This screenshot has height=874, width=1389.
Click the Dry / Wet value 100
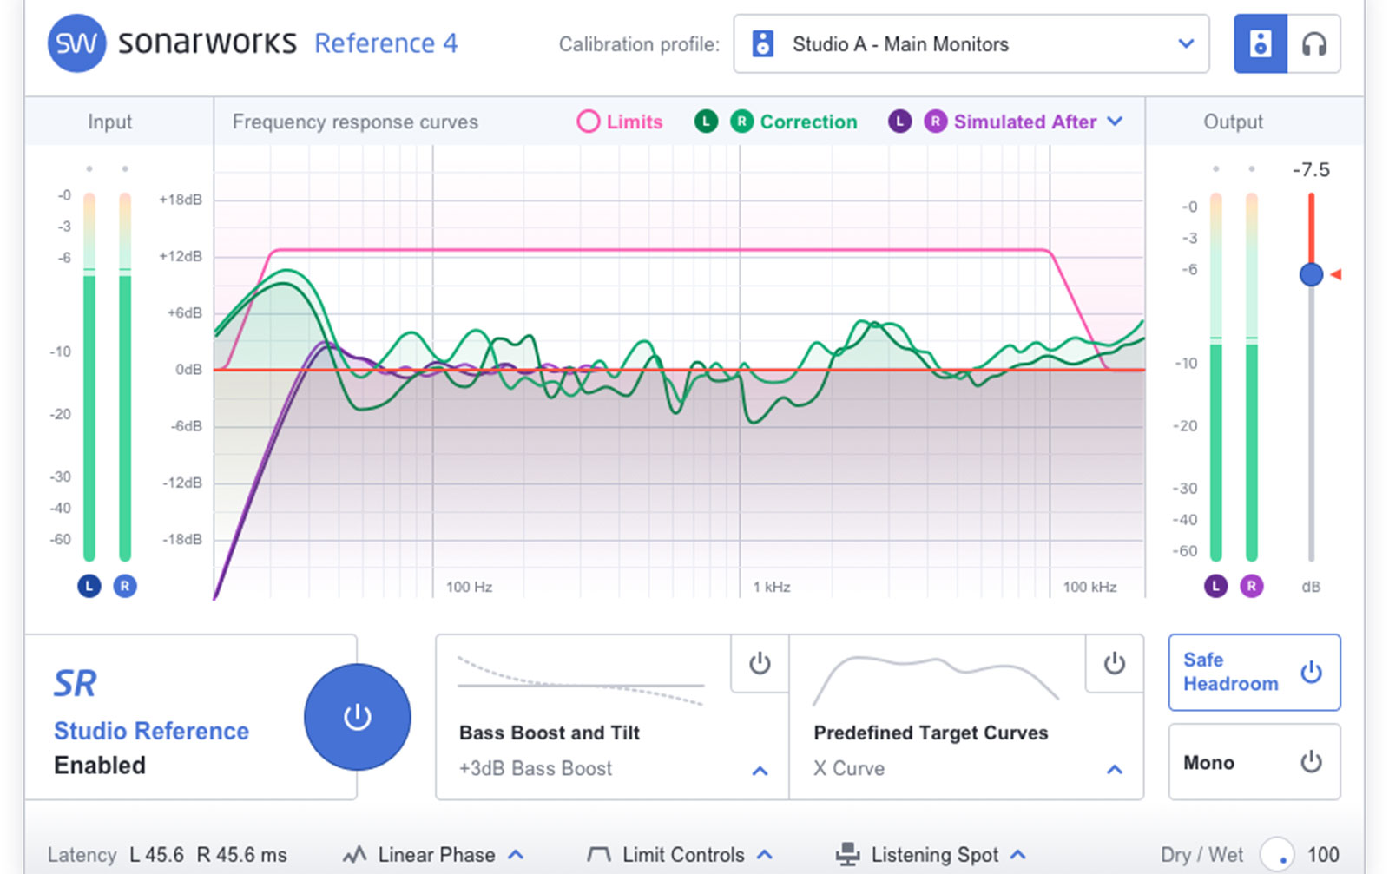[x=1323, y=855]
